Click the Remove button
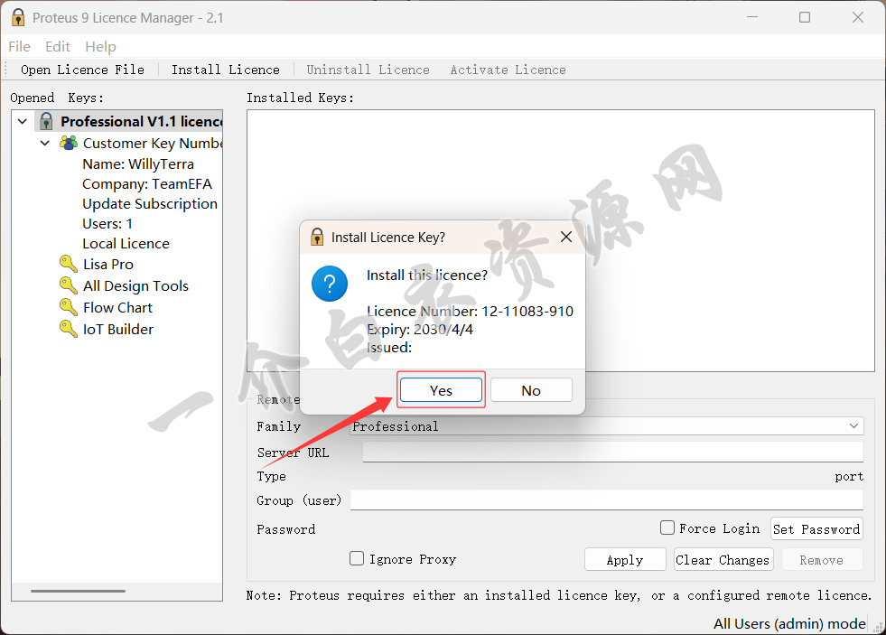Image resolution: width=886 pixels, height=635 pixels. (x=822, y=559)
